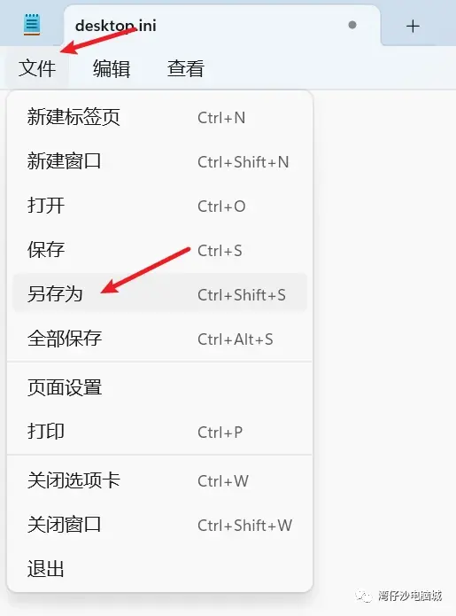Select 关闭选项卡 to close tab
The height and width of the screenshot is (616, 456).
(159, 480)
